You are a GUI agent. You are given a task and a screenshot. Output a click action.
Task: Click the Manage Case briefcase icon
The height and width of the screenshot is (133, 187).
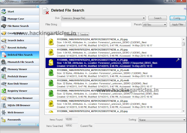[4, 19]
